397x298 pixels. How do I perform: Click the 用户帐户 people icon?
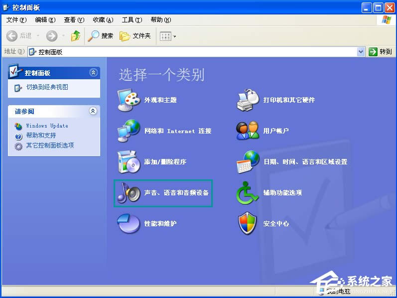tap(248, 131)
